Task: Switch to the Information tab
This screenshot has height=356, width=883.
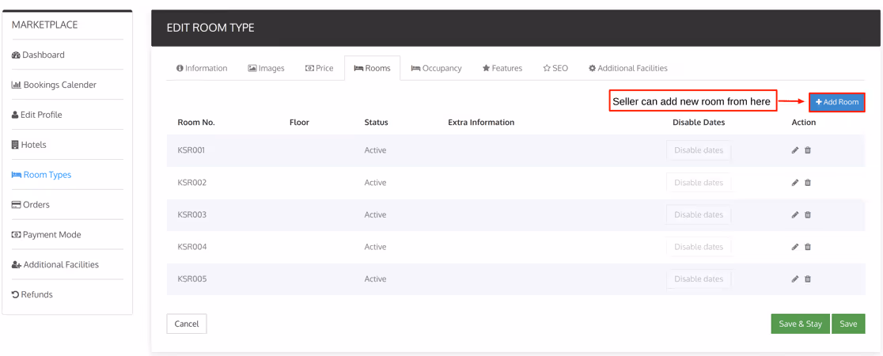Action: [x=202, y=68]
